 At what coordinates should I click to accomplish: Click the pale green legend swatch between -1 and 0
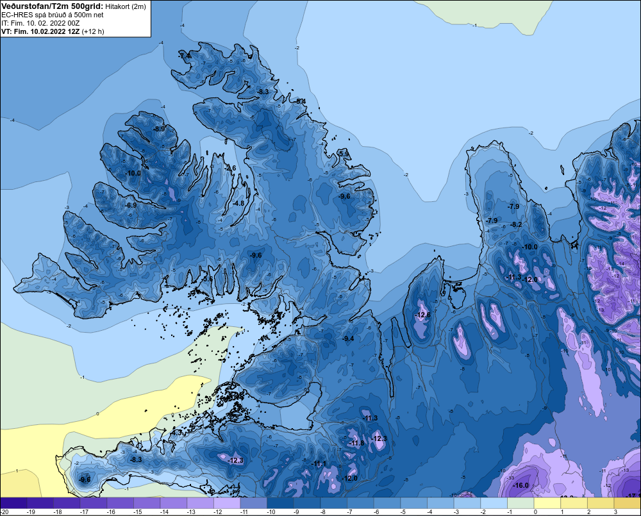pos(520,503)
